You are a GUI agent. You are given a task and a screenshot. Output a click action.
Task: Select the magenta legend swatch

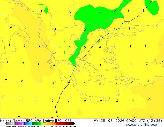tap(21, 124)
